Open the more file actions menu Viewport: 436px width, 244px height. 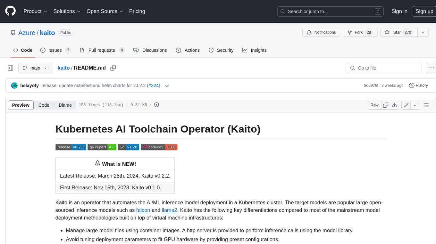431,68
